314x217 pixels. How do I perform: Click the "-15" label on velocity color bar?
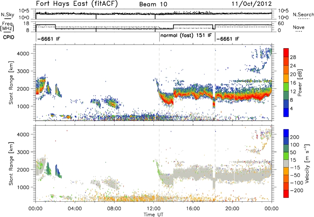295,168
